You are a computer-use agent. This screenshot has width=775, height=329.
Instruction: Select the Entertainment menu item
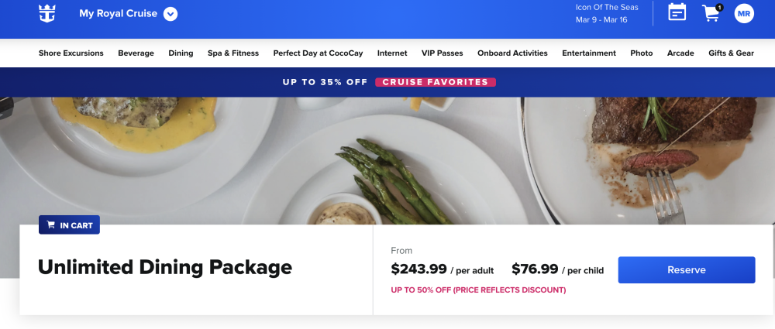coord(589,53)
